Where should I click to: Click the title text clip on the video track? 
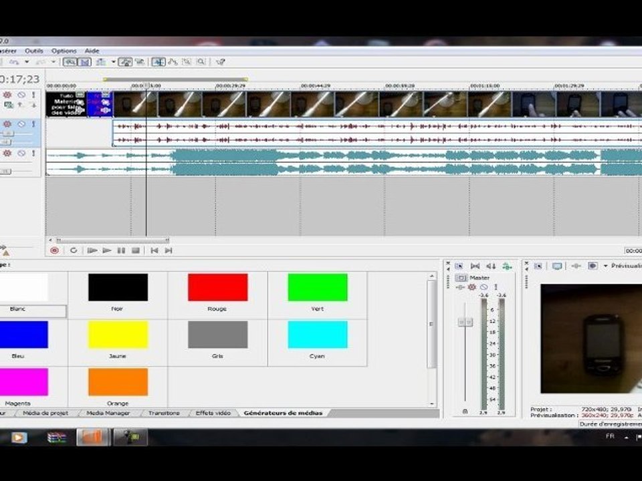click(x=66, y=104)
